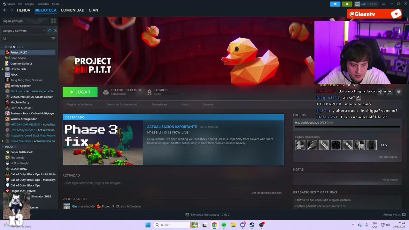409x230 pixels.
Task: Open the Phase 3 fix news thumbnail
Action: click(x=103, y=143)
